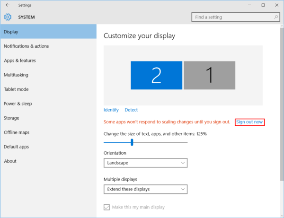The image size is (284, 218).
Task: Go to Multitasking settings
Action: coord(49,75)
